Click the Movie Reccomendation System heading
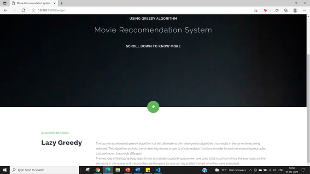310x174 pixels. click(x=153, y=30)
